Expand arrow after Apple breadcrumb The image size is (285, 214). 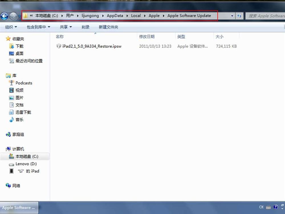pos(163,16)
